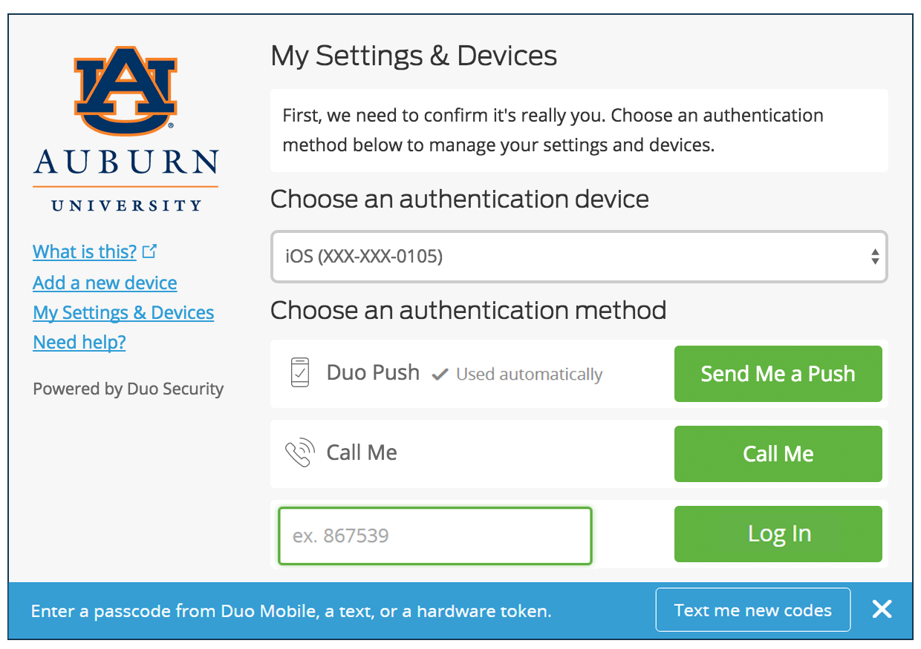Click the Call Me ringing phone icon

299,453
